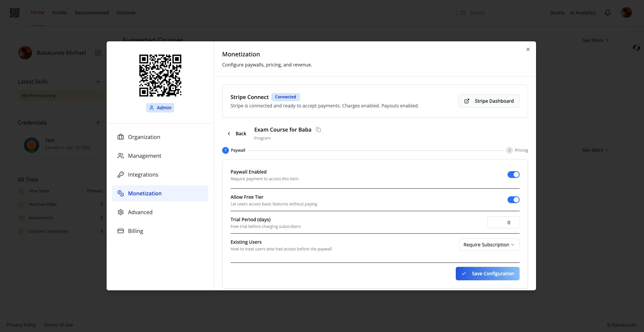644x332 pixels.
Task: Click the site logo in the top navbar
Action: 15,13
